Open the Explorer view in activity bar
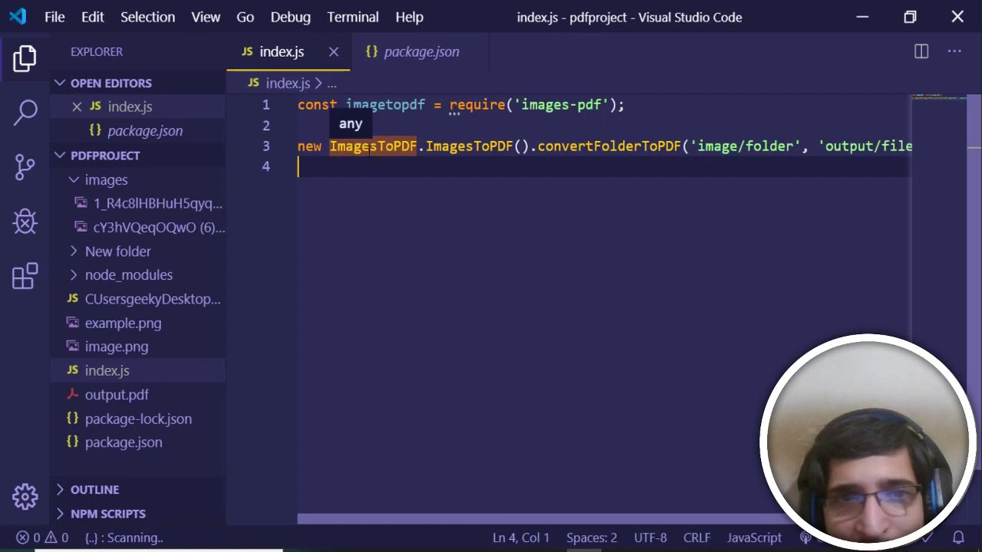The width and height of the screenshot is (982, 552). pyautogui.click(x=25, y=59)
